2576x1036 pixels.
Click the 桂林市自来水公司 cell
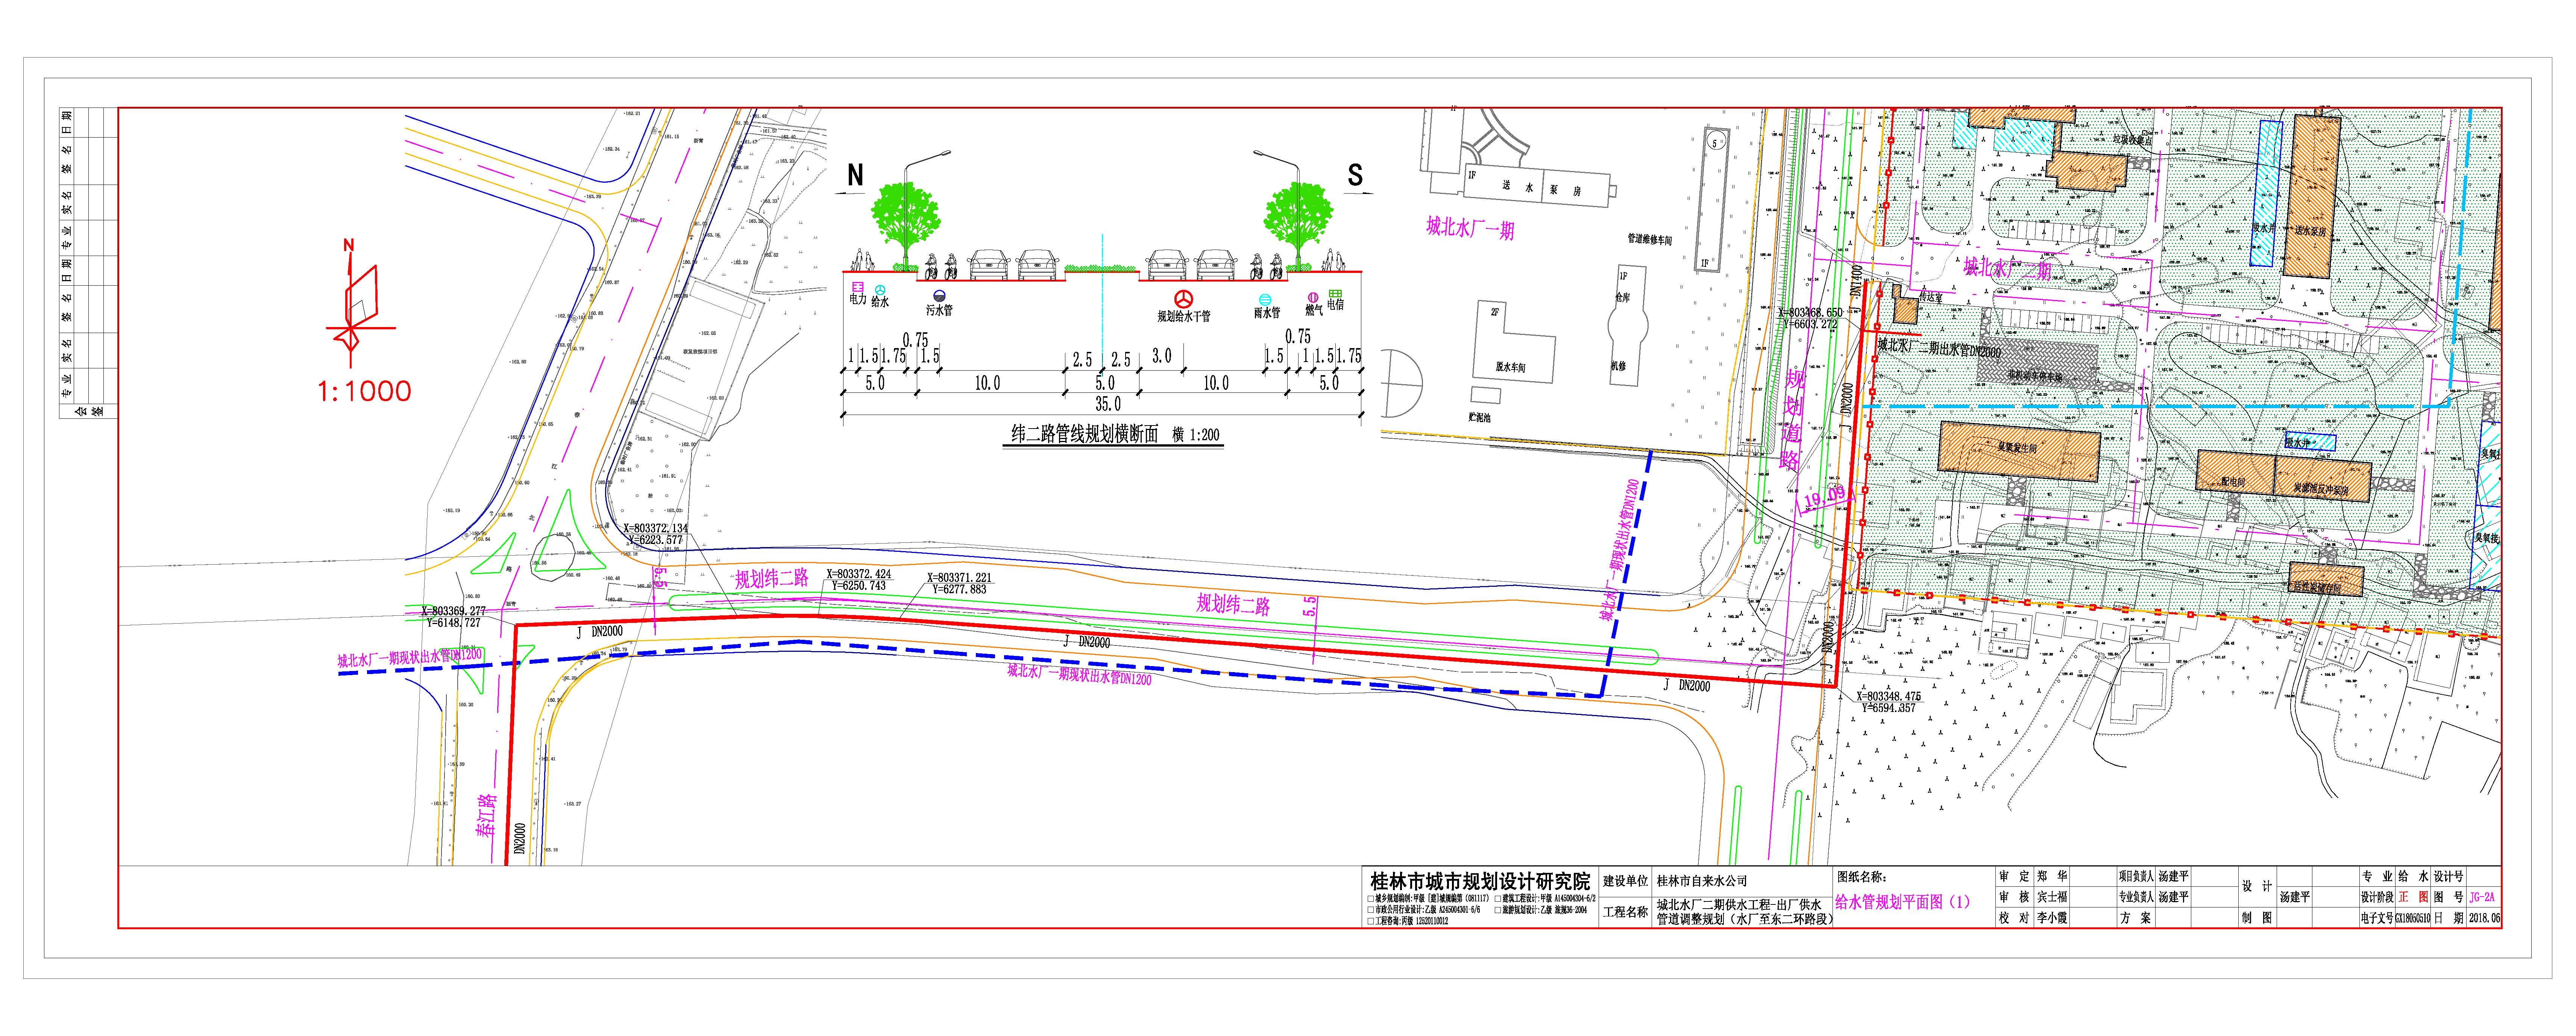click(1742, 881)
